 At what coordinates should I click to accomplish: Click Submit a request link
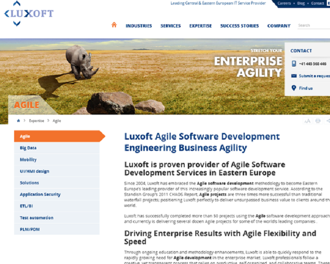click(314, 76)
